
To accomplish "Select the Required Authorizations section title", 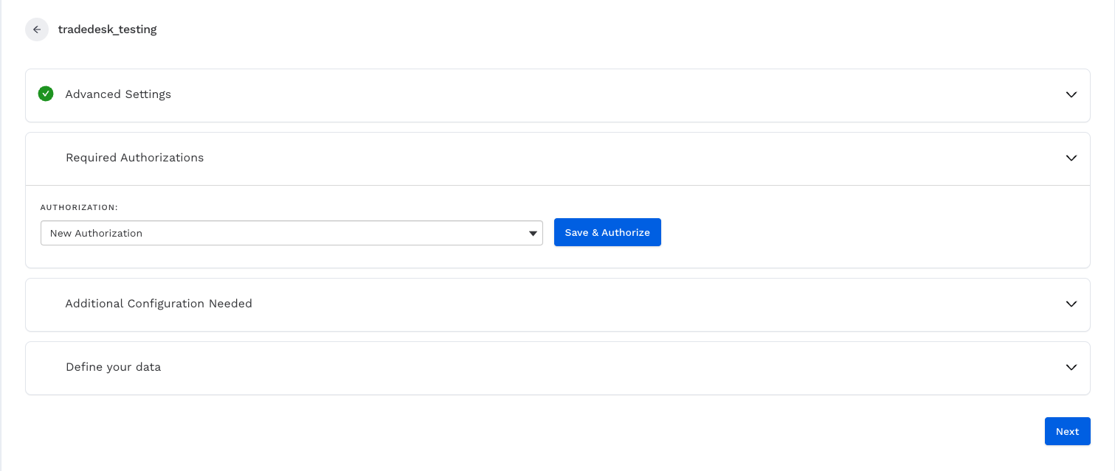I will [134, 158].
